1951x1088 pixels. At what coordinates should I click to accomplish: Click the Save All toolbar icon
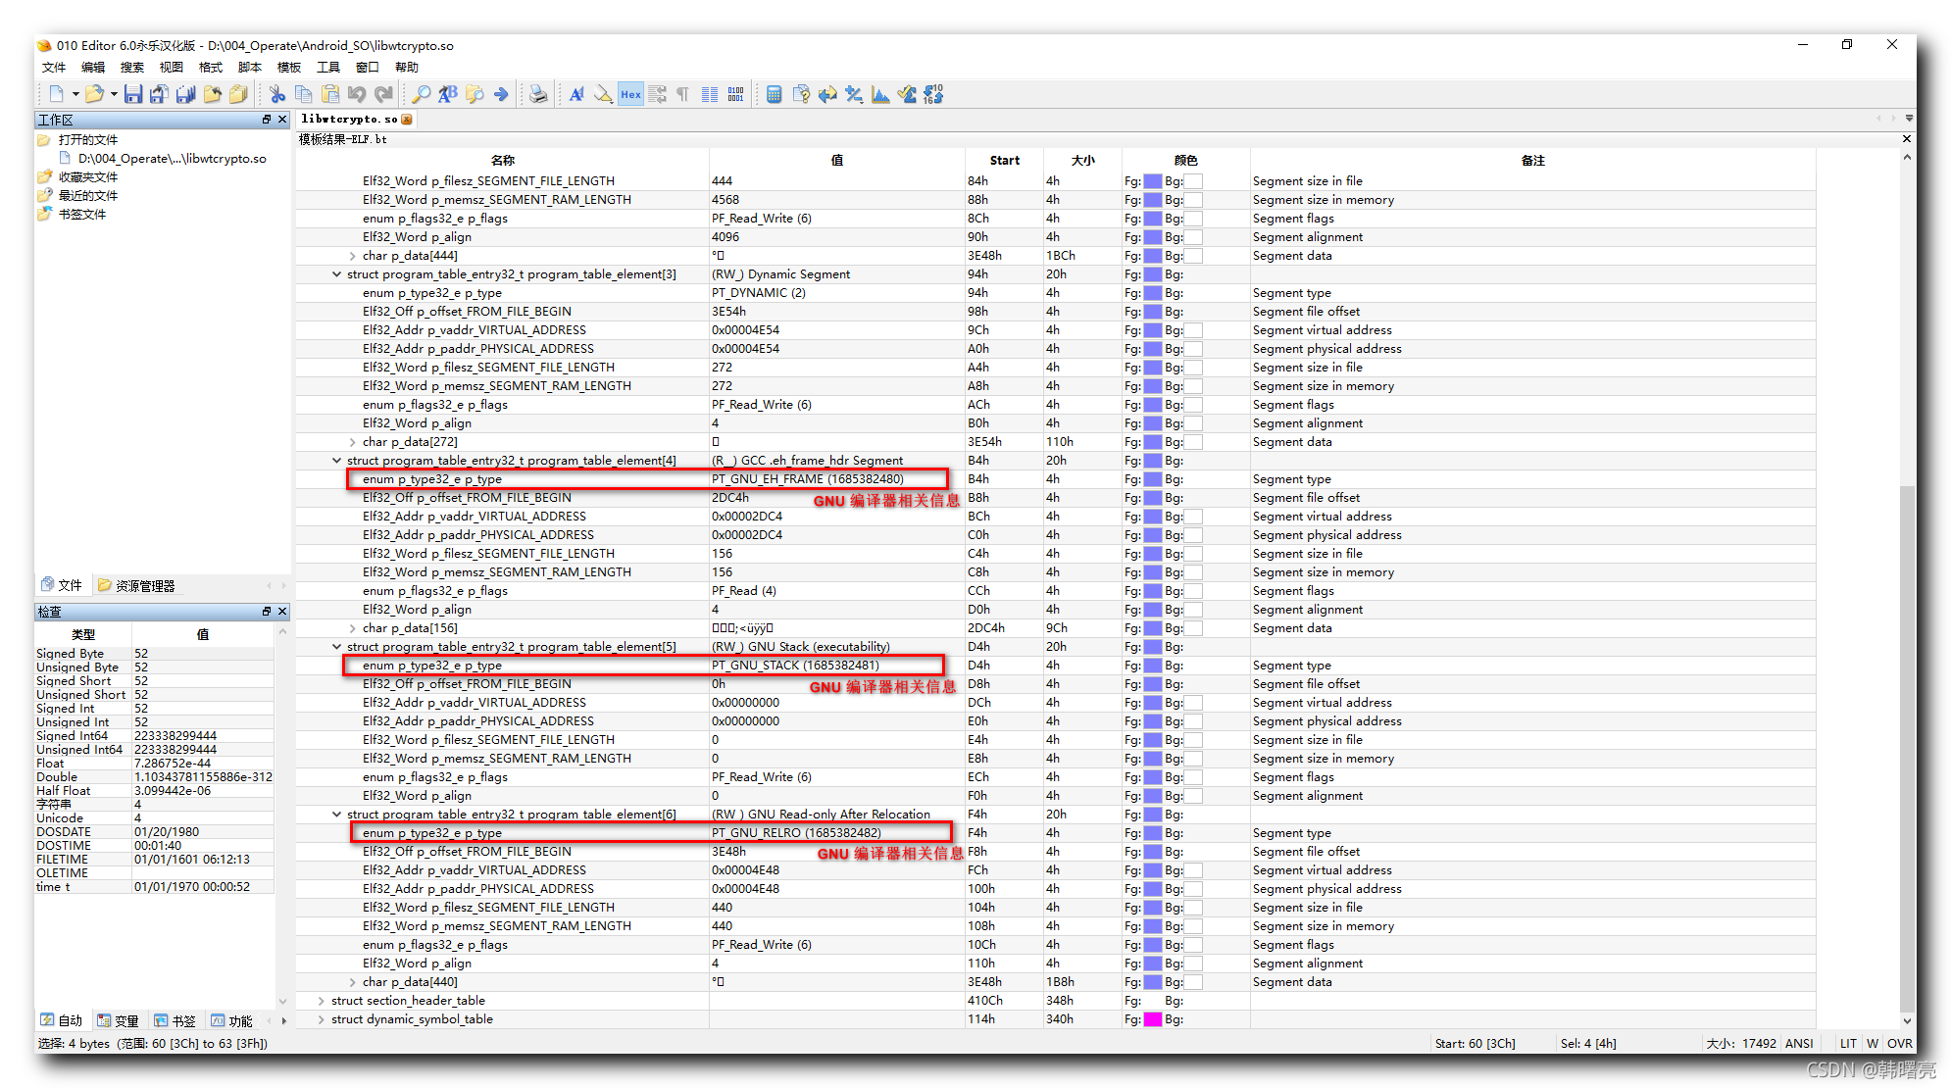(185, 94)
